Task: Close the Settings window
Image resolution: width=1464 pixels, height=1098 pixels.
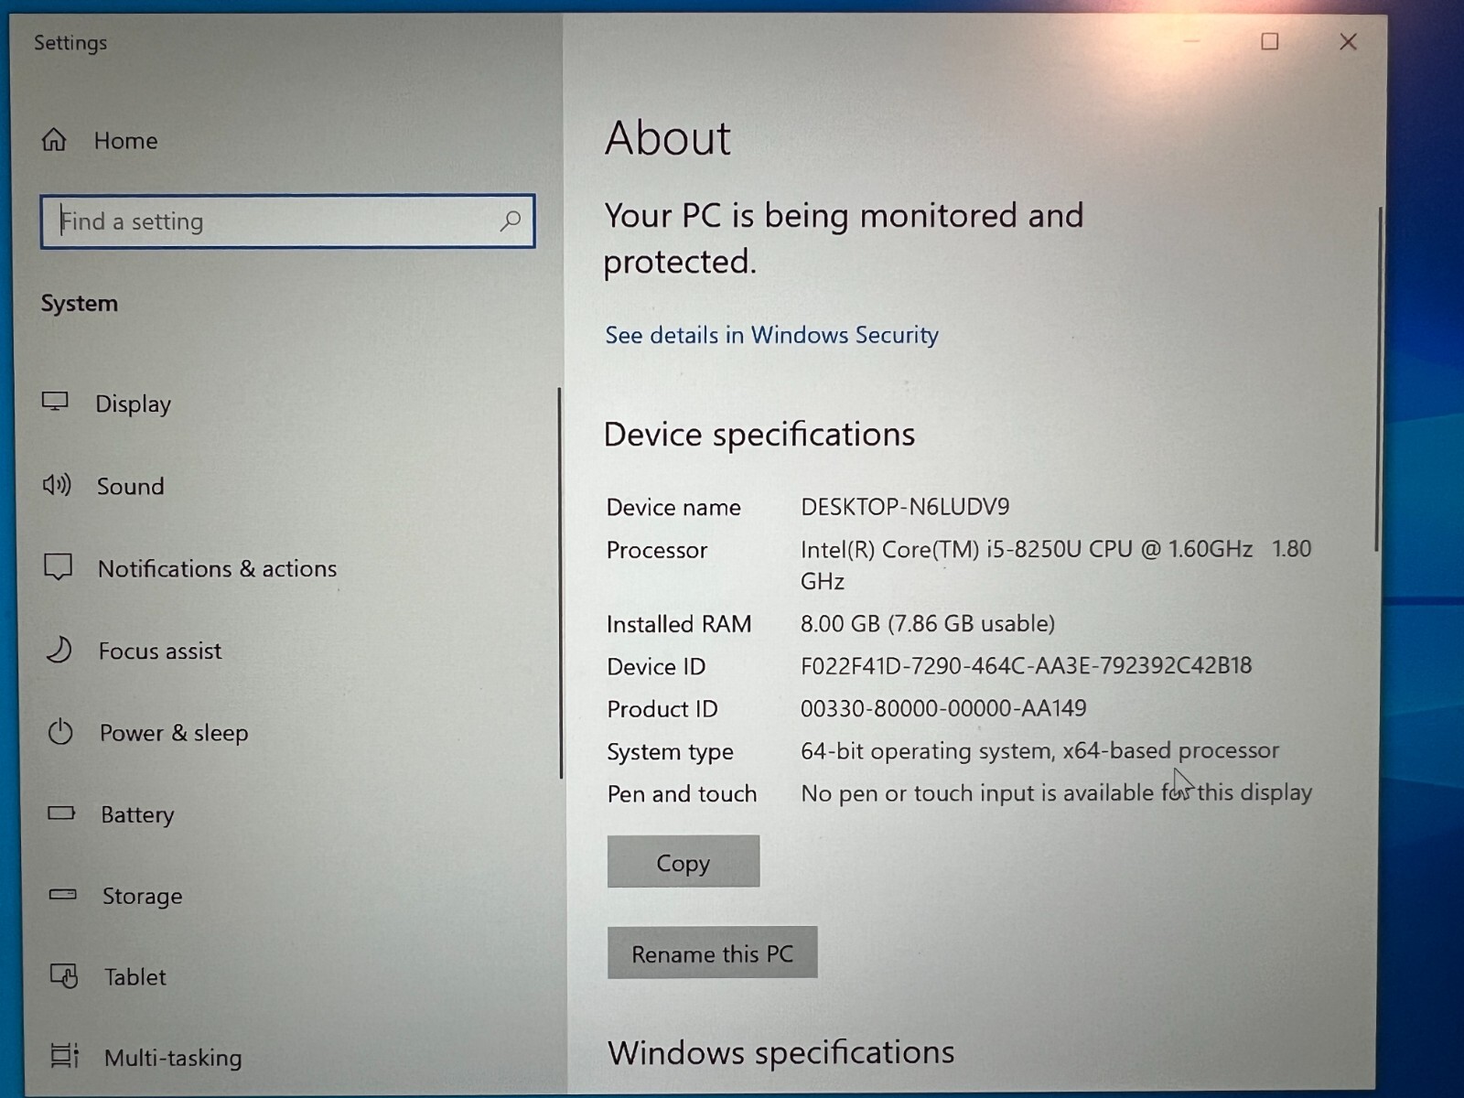Action: click(1348, 41)
